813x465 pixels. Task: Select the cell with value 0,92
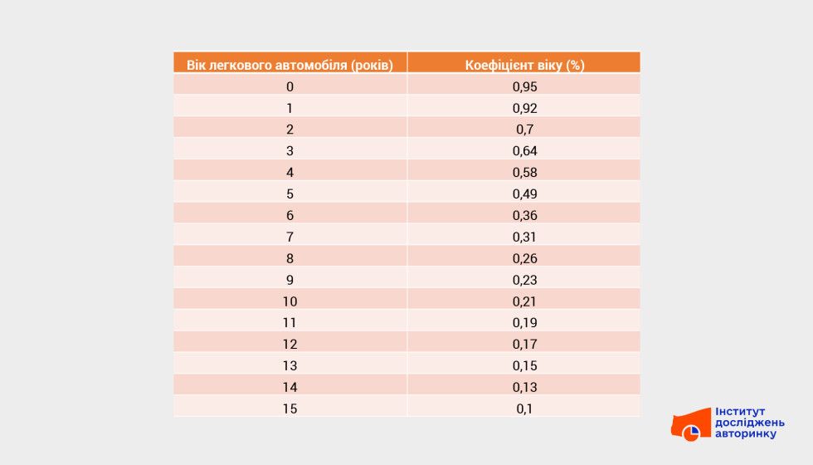coord(524,108)
